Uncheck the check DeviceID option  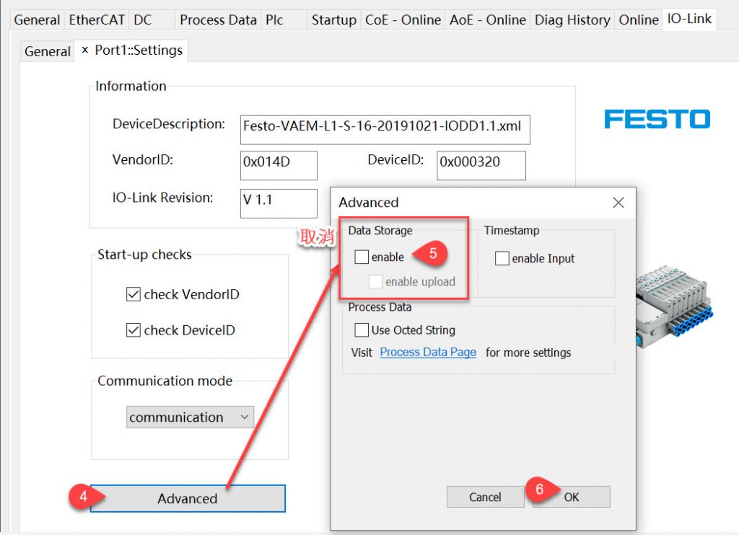coord(134,330)
